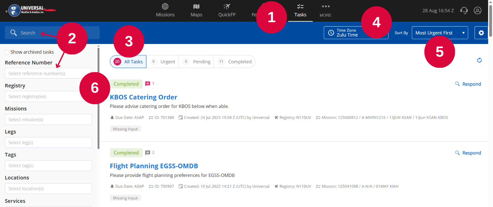The width and height of the screenshot is (493, 207).
Task: Refresh the task list
Action: click(x=480, y=60)
